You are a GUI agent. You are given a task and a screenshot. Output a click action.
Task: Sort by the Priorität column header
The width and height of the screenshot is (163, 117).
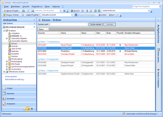pyautogui.click(x=120, y=33)
